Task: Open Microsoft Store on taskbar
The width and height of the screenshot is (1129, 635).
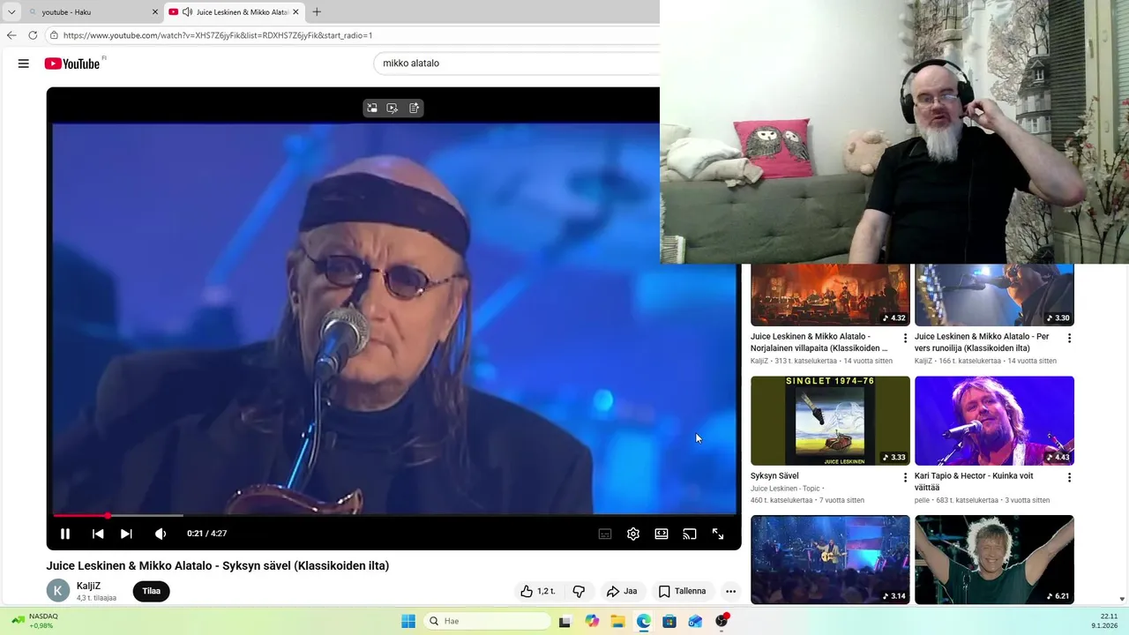Action: click(x=670, y=621)
